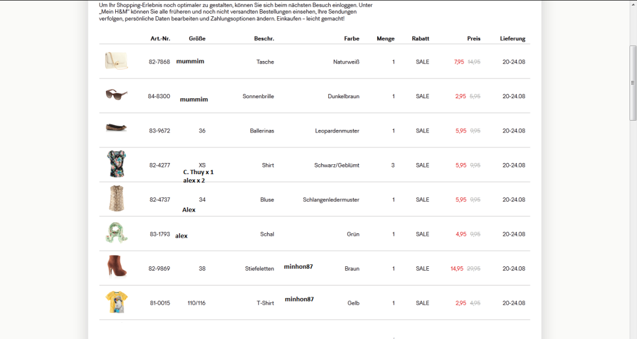Image resolution: width=637 pixels, height=339 pixels.
Task: Click article number 81-0015
Action: tap(159, 303)
